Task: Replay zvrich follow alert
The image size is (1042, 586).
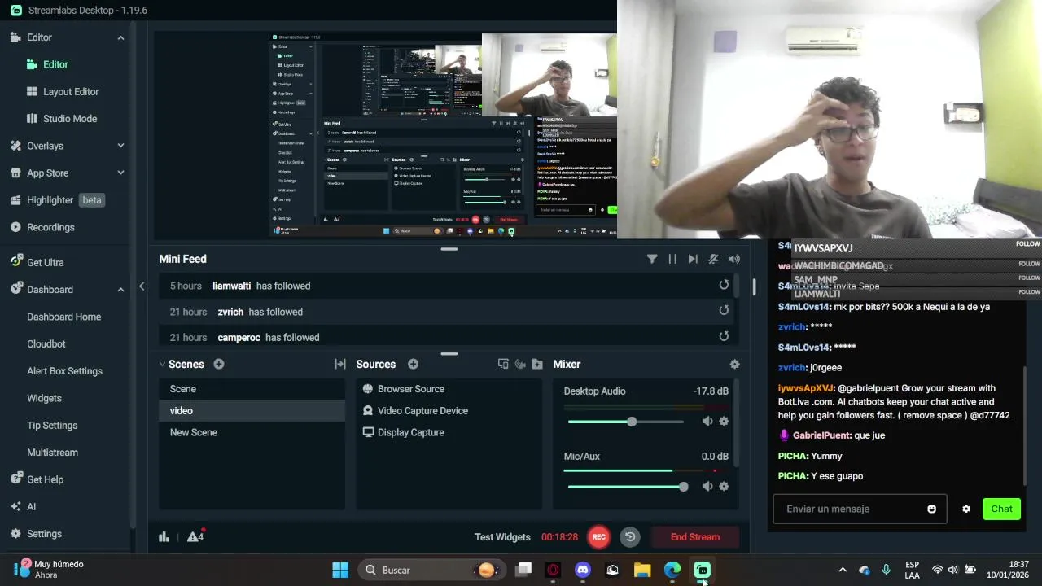Action: 724,310
